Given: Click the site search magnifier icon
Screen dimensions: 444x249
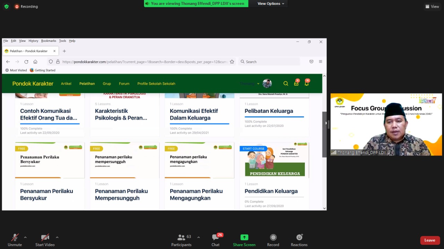Looking at the screenshot, I should click(x=286, y=83).
